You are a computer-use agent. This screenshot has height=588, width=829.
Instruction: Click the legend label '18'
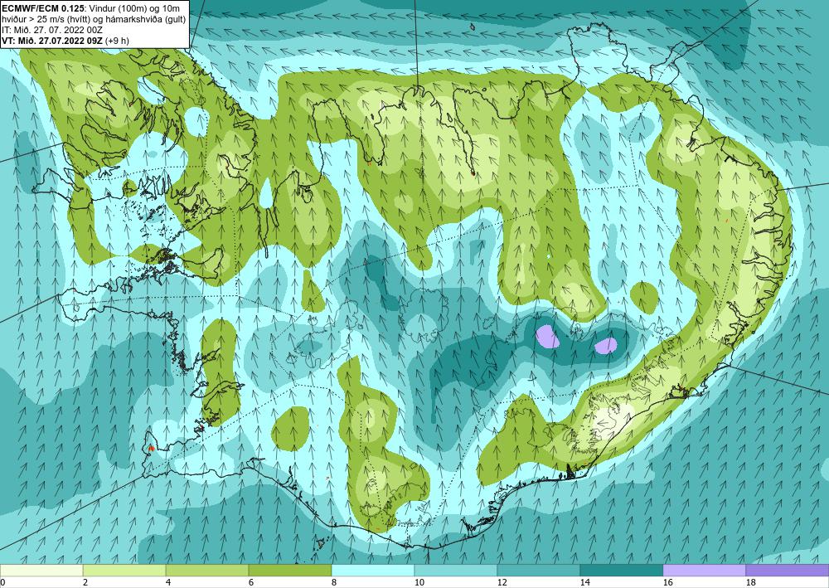click(750, 583)
